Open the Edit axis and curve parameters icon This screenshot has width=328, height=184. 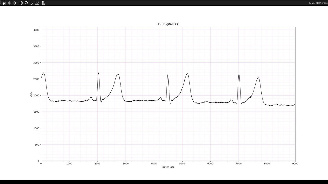[x=37, y=3]
